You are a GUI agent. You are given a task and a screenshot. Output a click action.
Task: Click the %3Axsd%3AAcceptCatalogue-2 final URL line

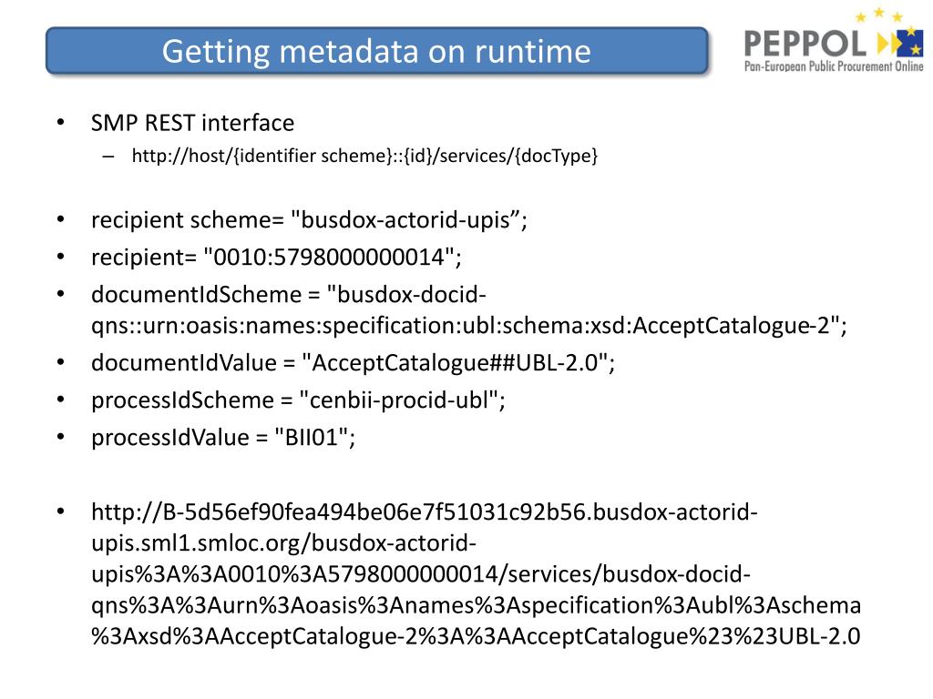tap(476, 636)
